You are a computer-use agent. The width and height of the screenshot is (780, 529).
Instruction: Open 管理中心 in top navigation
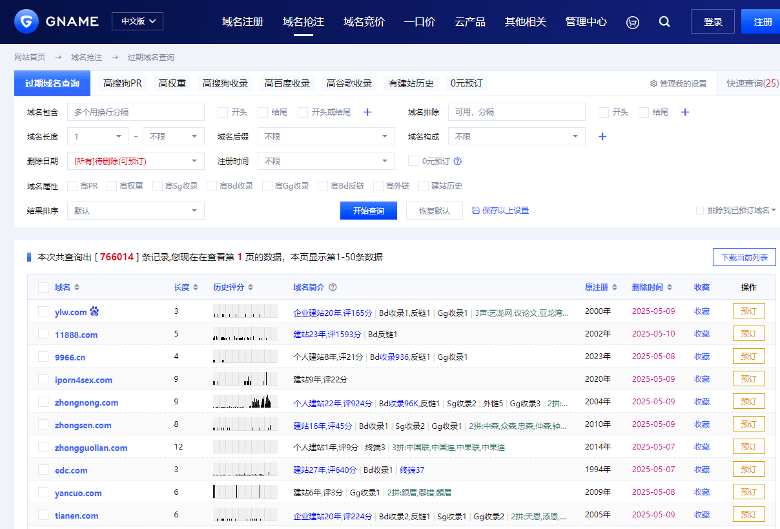(x=586, y=22)
